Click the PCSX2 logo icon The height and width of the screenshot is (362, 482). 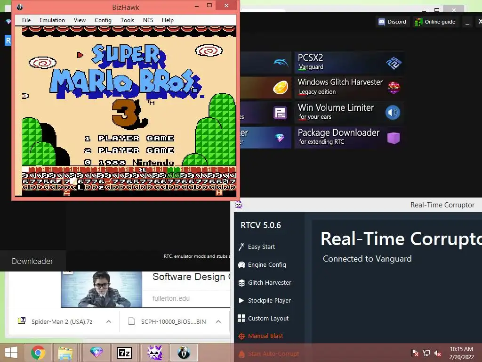click(394, 63)
